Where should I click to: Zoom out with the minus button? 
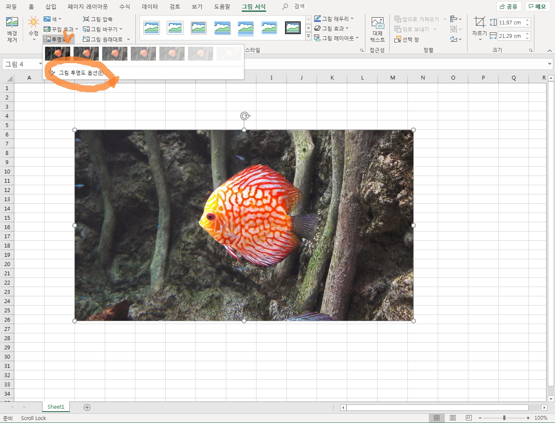[480, 418]
